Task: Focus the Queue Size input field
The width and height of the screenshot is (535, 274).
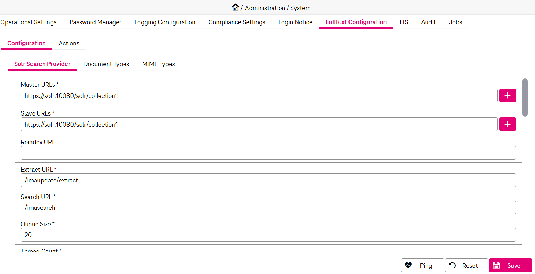Action: pyautogui.click(x=268, y=235)
